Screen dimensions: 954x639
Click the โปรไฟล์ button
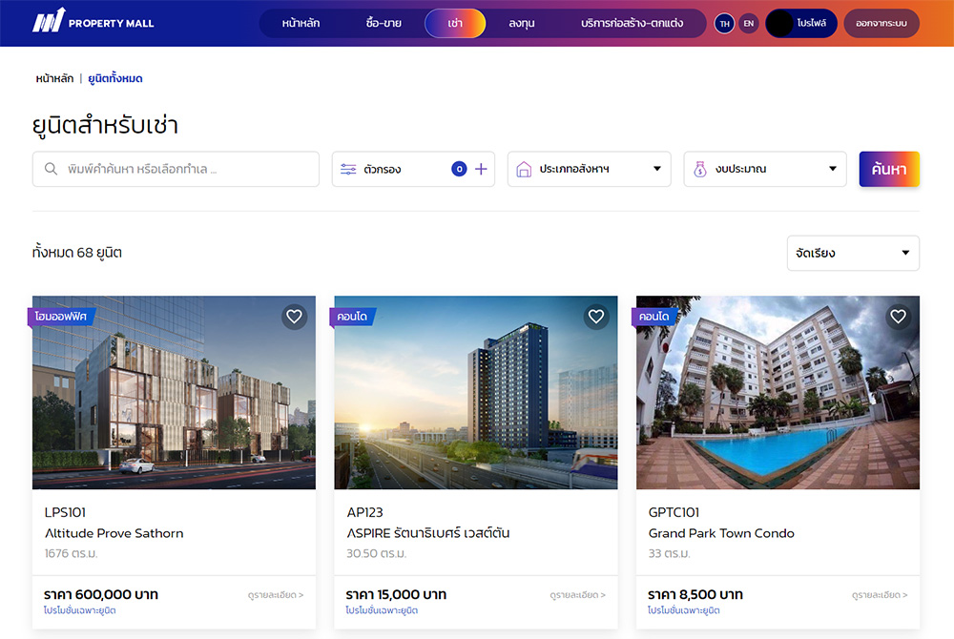coord(800,24)
